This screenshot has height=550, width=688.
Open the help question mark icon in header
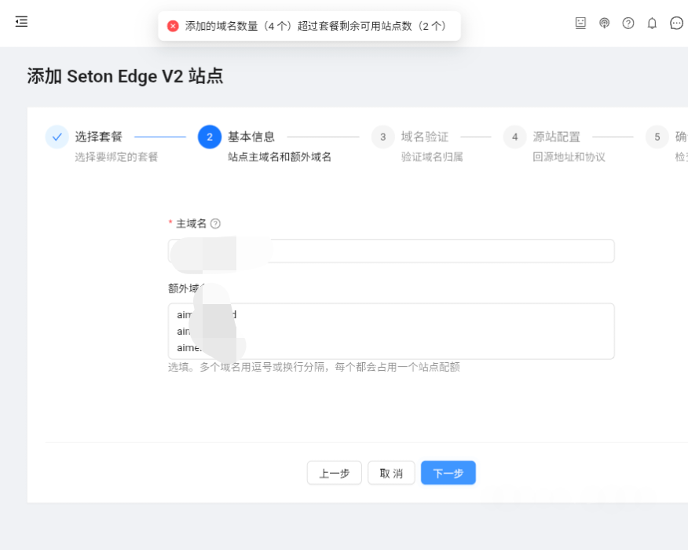[628, 23]
